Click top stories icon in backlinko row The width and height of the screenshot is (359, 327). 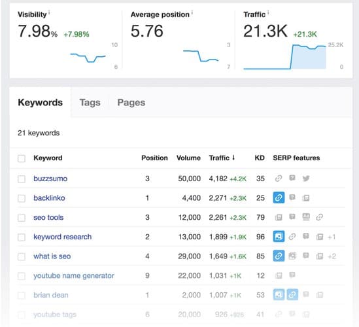coord(306,198)
